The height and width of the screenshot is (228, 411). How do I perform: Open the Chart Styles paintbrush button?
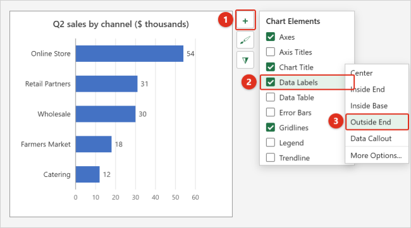click(245, 40)
